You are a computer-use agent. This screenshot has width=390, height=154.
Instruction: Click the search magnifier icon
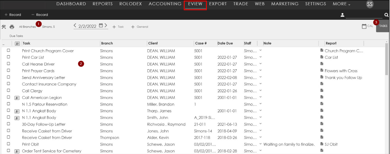point(386,15)
